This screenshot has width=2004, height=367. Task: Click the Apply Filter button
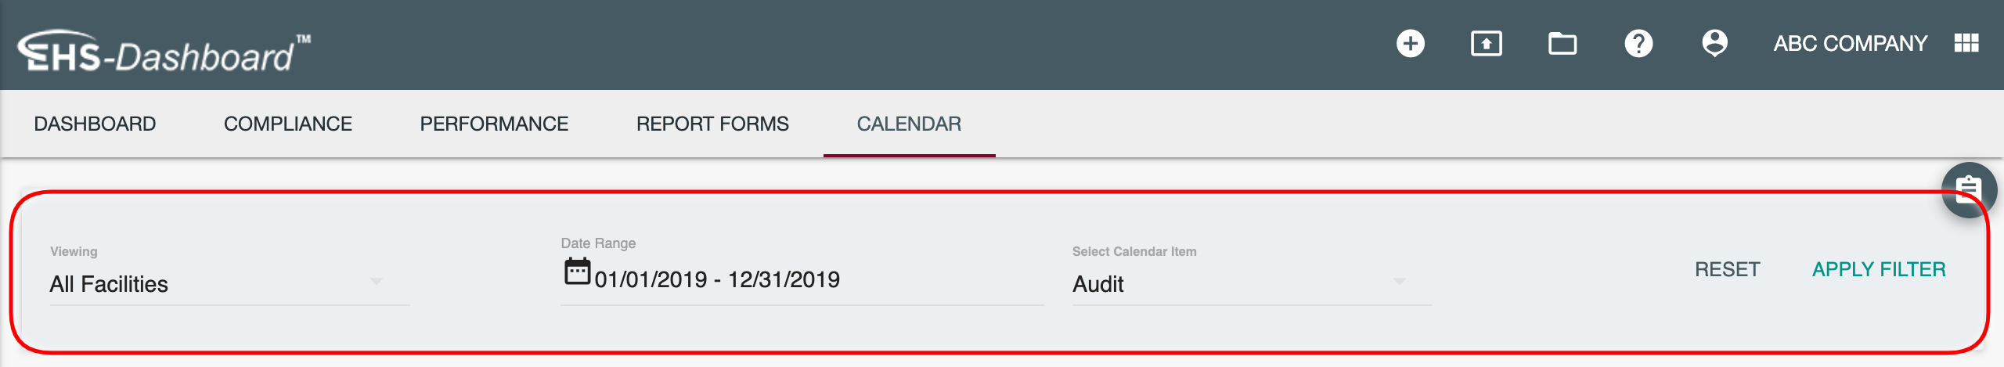[x=1878, y=269]
